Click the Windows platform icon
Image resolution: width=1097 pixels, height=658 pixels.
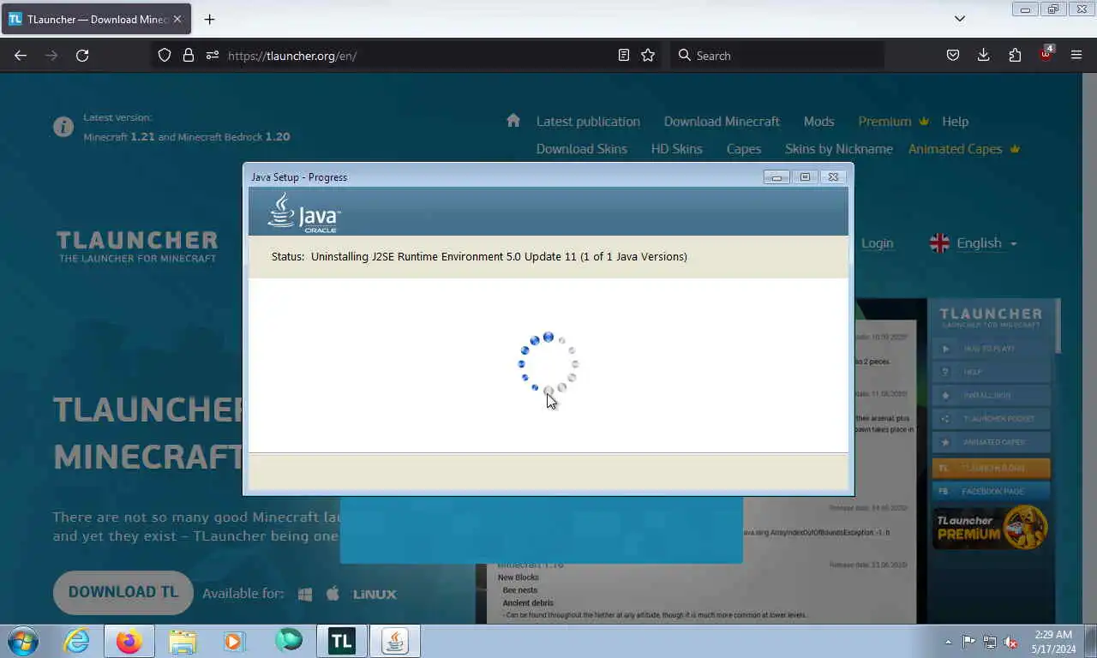coord(304,594)
